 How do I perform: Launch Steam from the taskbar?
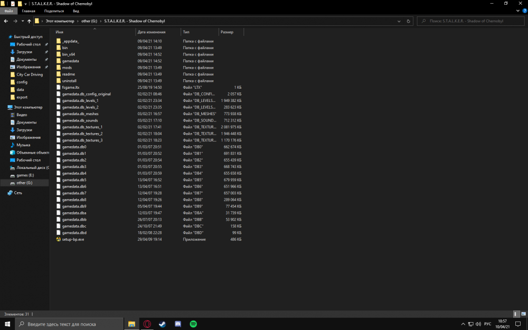[162, 324]
